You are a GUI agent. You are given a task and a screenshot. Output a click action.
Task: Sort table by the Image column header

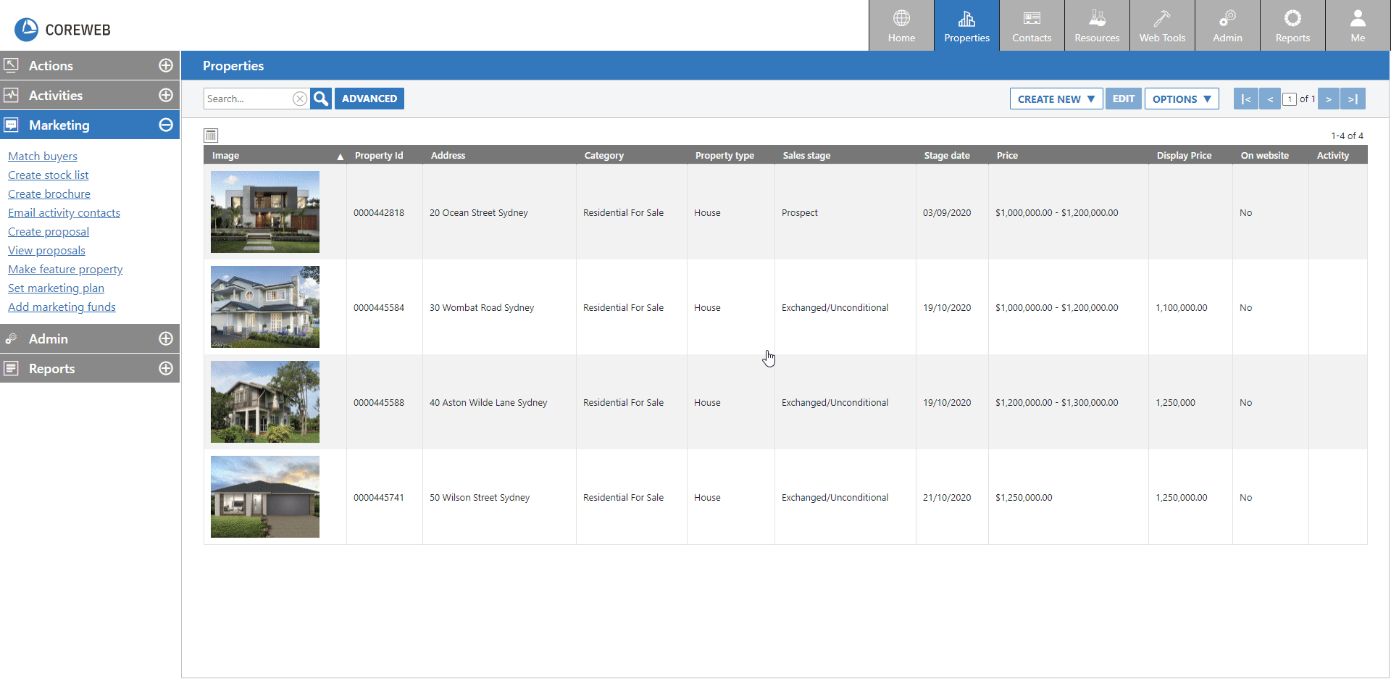225,155
